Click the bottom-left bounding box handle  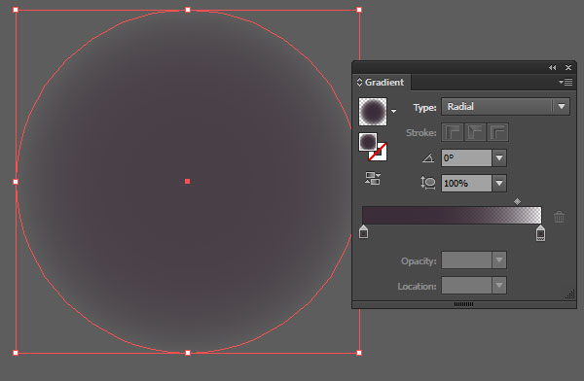click(16, 353)
